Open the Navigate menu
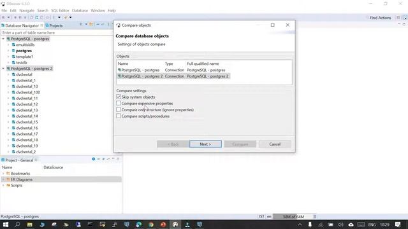 click(x=27, y=11)
